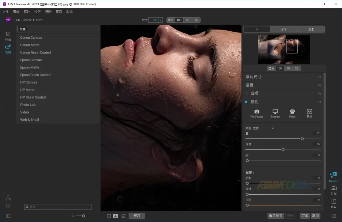This screenshot has height=222, width=342.
Task: Select the View zoom tool
Action: (8, 47)
